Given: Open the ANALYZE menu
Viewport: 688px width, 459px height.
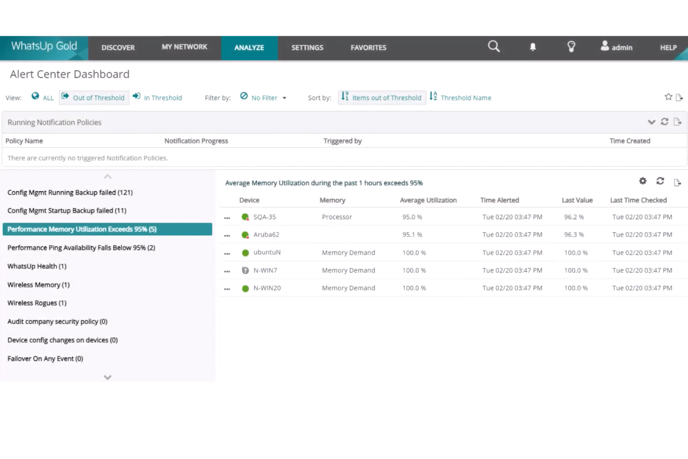Looking at the screenshot, I should (x=249, y=48).
